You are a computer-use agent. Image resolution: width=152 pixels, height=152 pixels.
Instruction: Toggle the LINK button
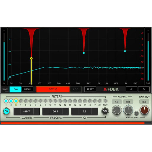[136, 113]
